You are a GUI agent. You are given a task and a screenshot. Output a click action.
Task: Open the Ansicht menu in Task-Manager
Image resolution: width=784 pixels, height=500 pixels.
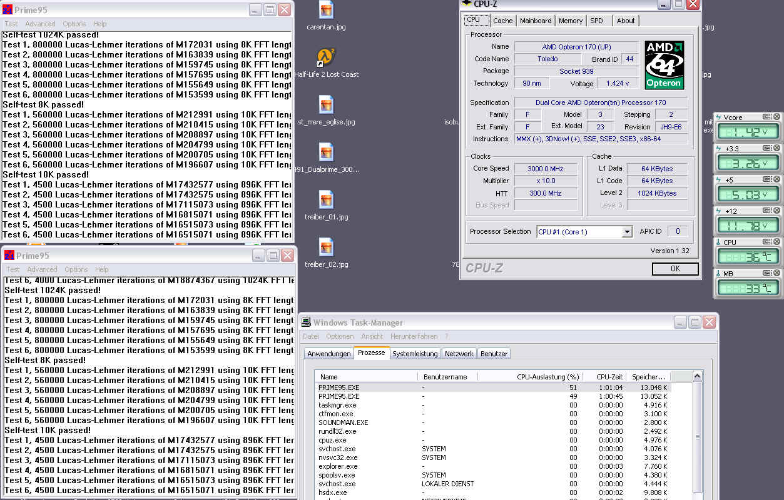coord(372,336)
